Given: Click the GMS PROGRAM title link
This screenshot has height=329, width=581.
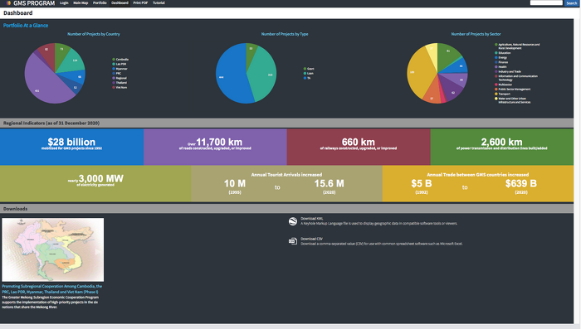Looking at the screenshot, I should click(x=34, y=3).
